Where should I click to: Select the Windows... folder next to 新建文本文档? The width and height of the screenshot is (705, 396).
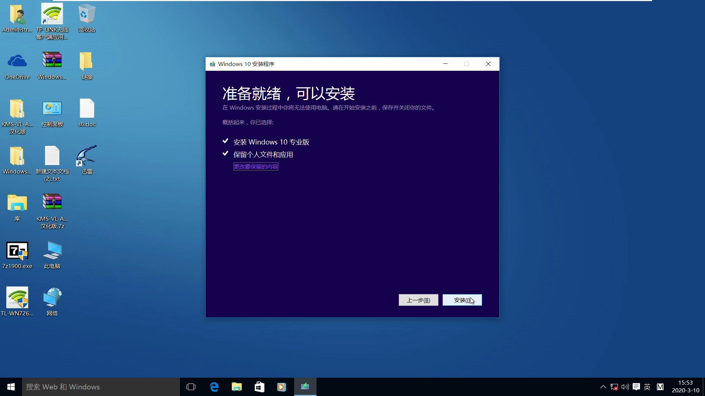(17, 161)
